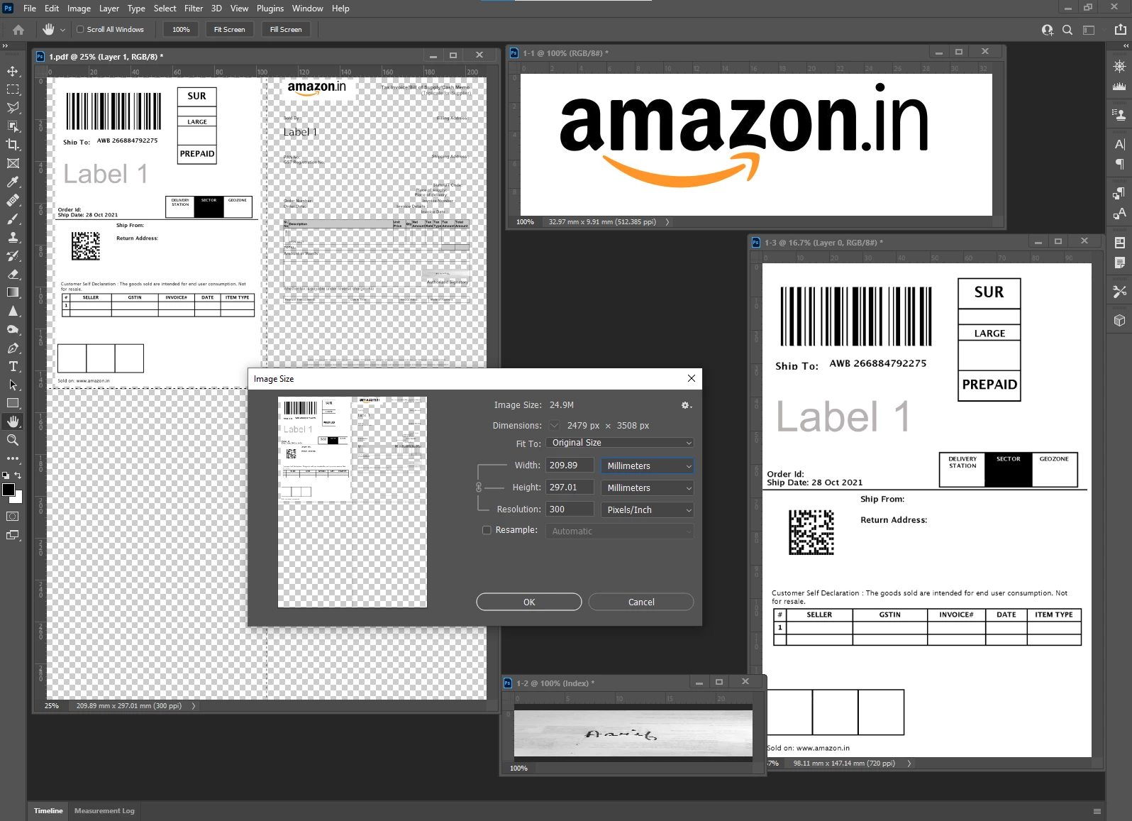1132x821 pixels.
Task: Select the Move tool
Action: pyautogui.click(x=13, y=71)
